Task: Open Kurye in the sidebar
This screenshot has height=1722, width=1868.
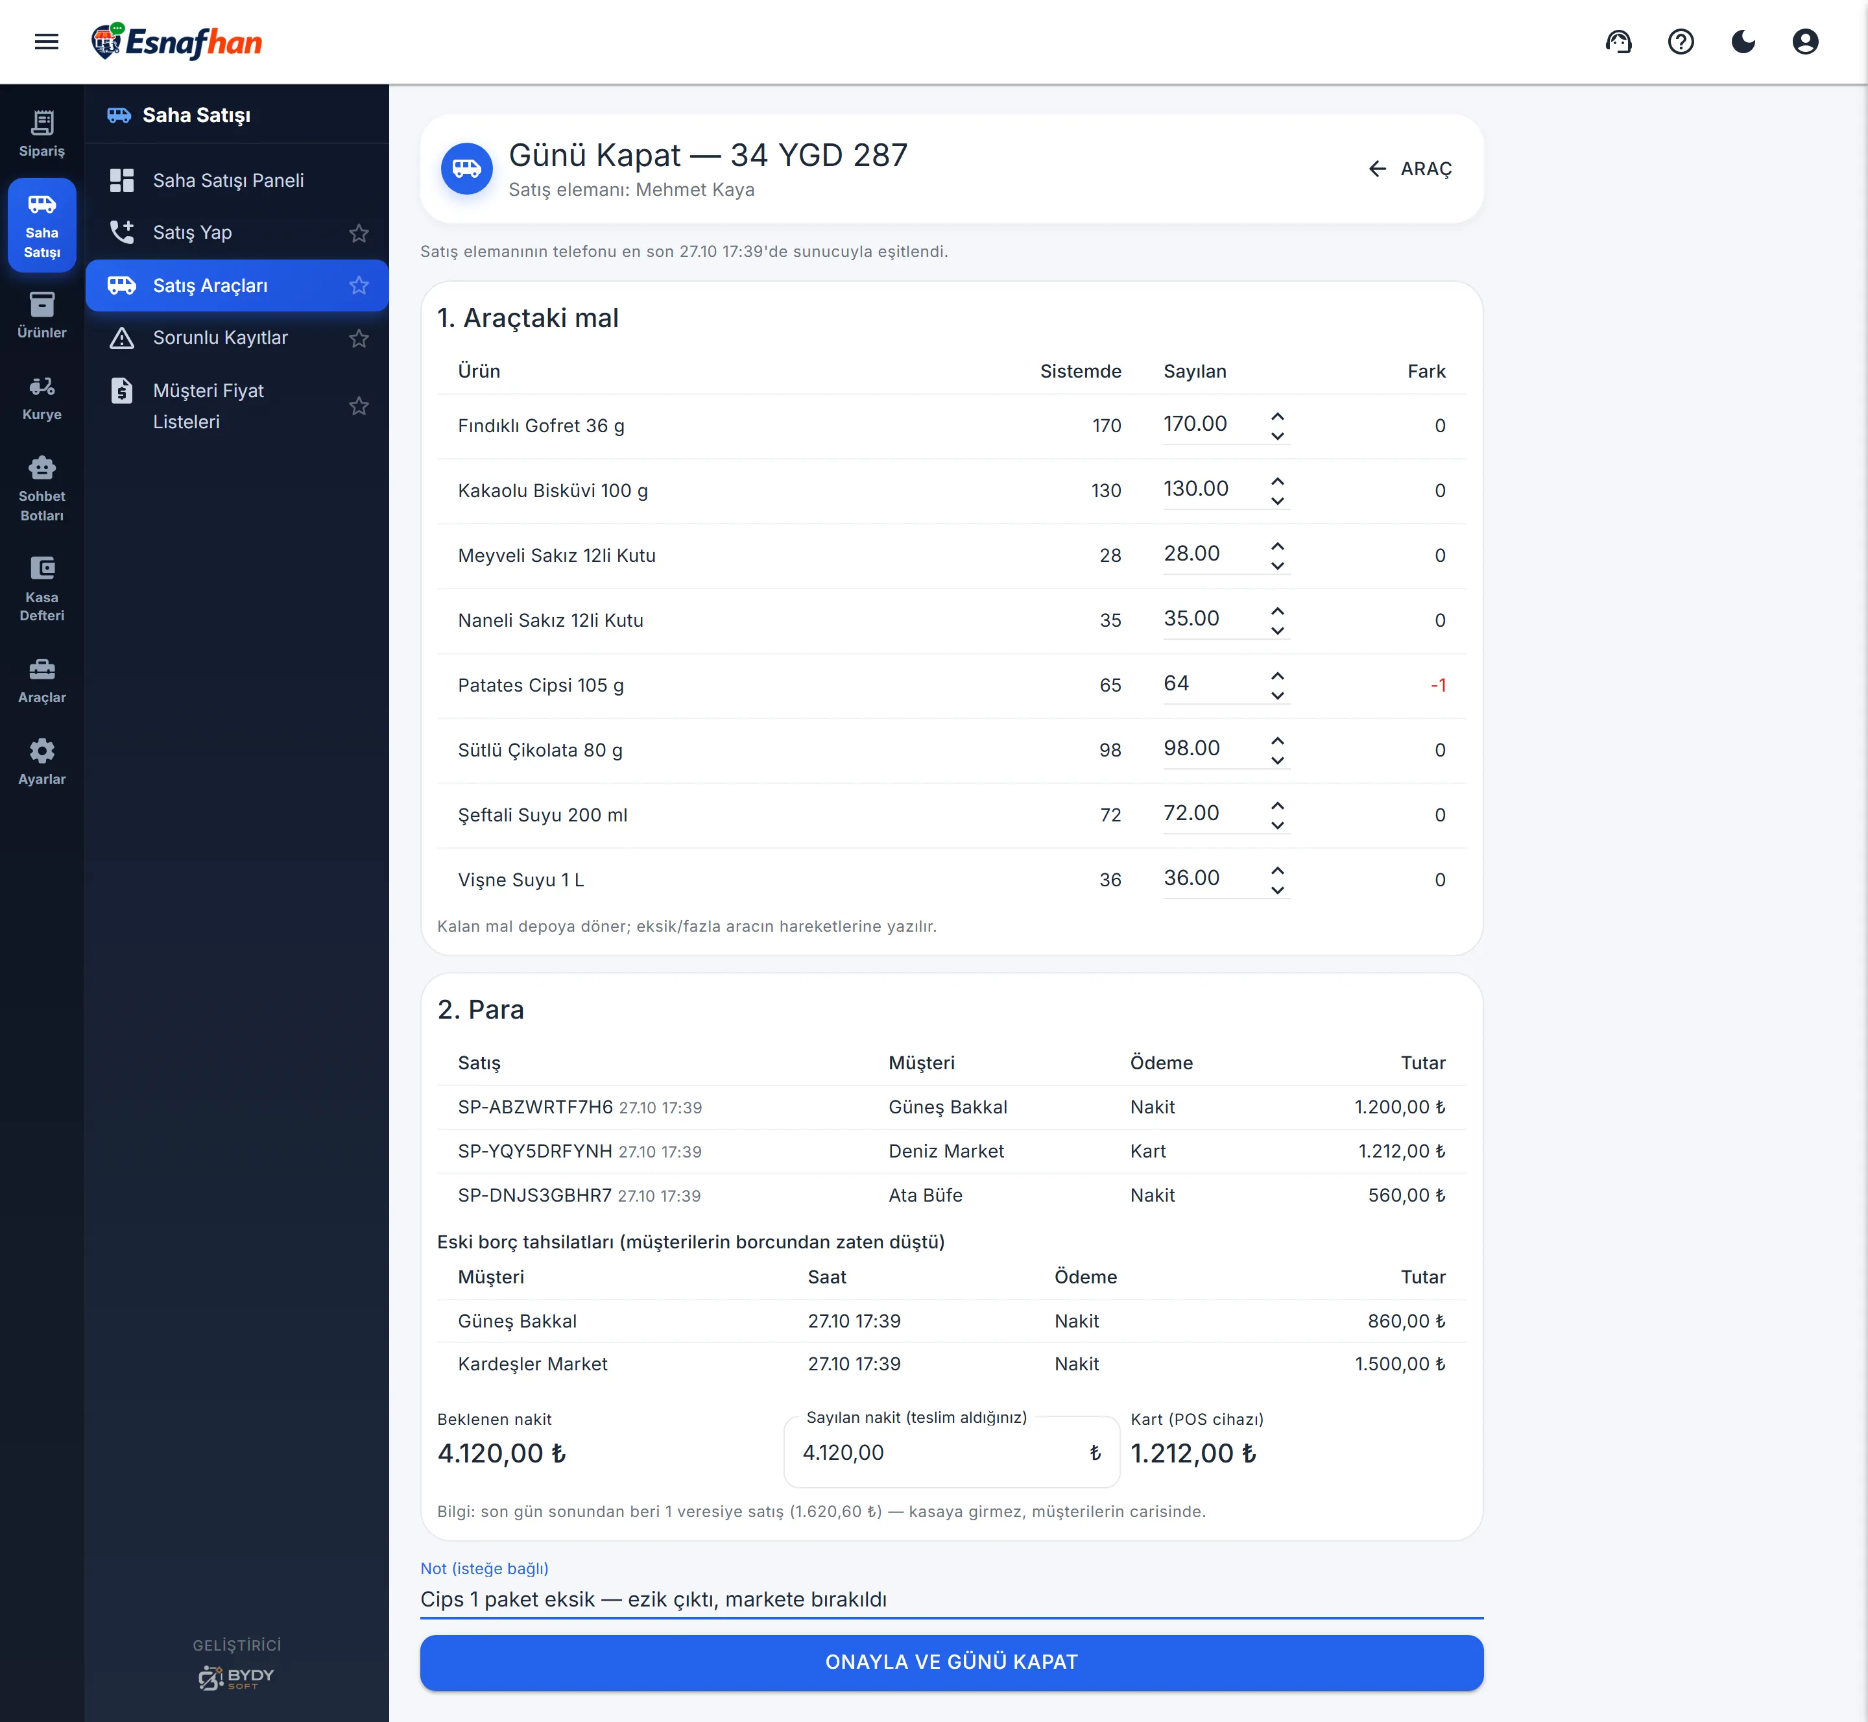Action: (42, 397)
